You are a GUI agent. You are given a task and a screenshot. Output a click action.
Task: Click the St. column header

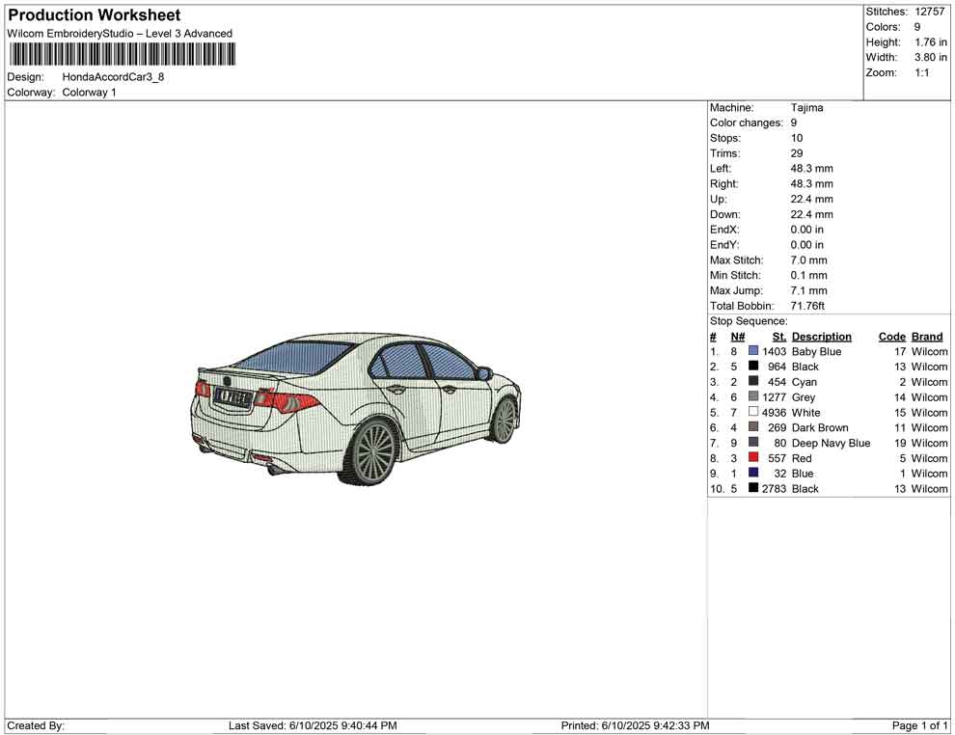(x=779, y=337)
